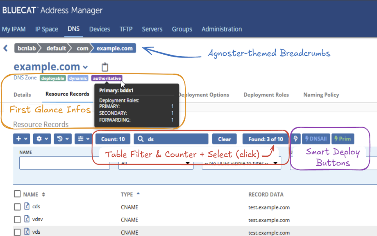This screenshot has height=236, width=377.
Task: Click the deployable tag badge
Action: pyautogui.click(x=53, y=78)
